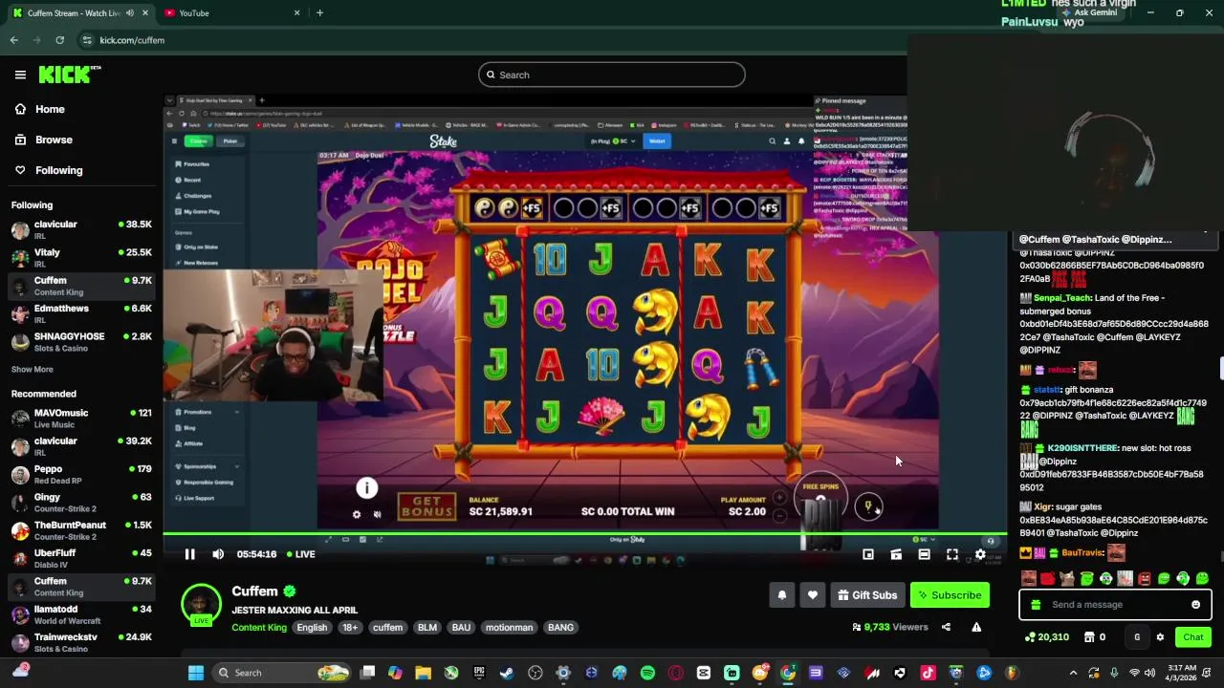Click the Content King category link
The width and height of the screenshot is (1224, 688).
click(259, 628)
